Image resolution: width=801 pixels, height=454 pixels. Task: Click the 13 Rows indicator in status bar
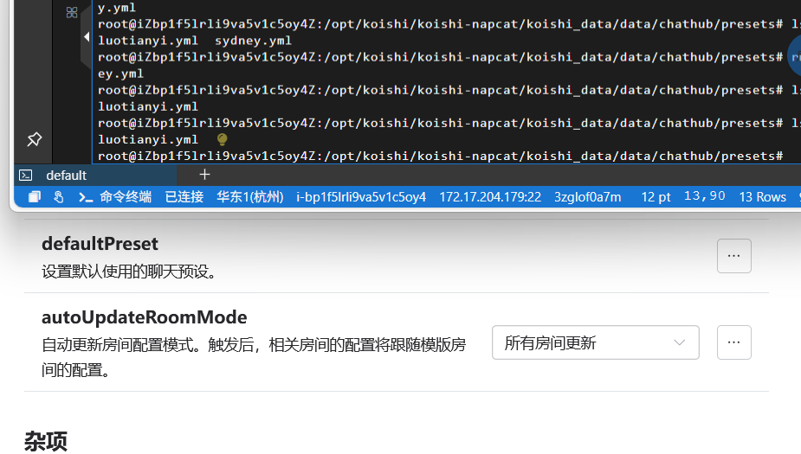[x=762, y=197]
